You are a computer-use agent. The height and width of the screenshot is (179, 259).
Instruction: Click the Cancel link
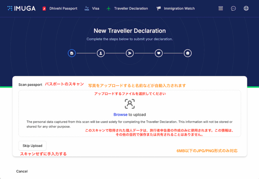tap(22, 171)
